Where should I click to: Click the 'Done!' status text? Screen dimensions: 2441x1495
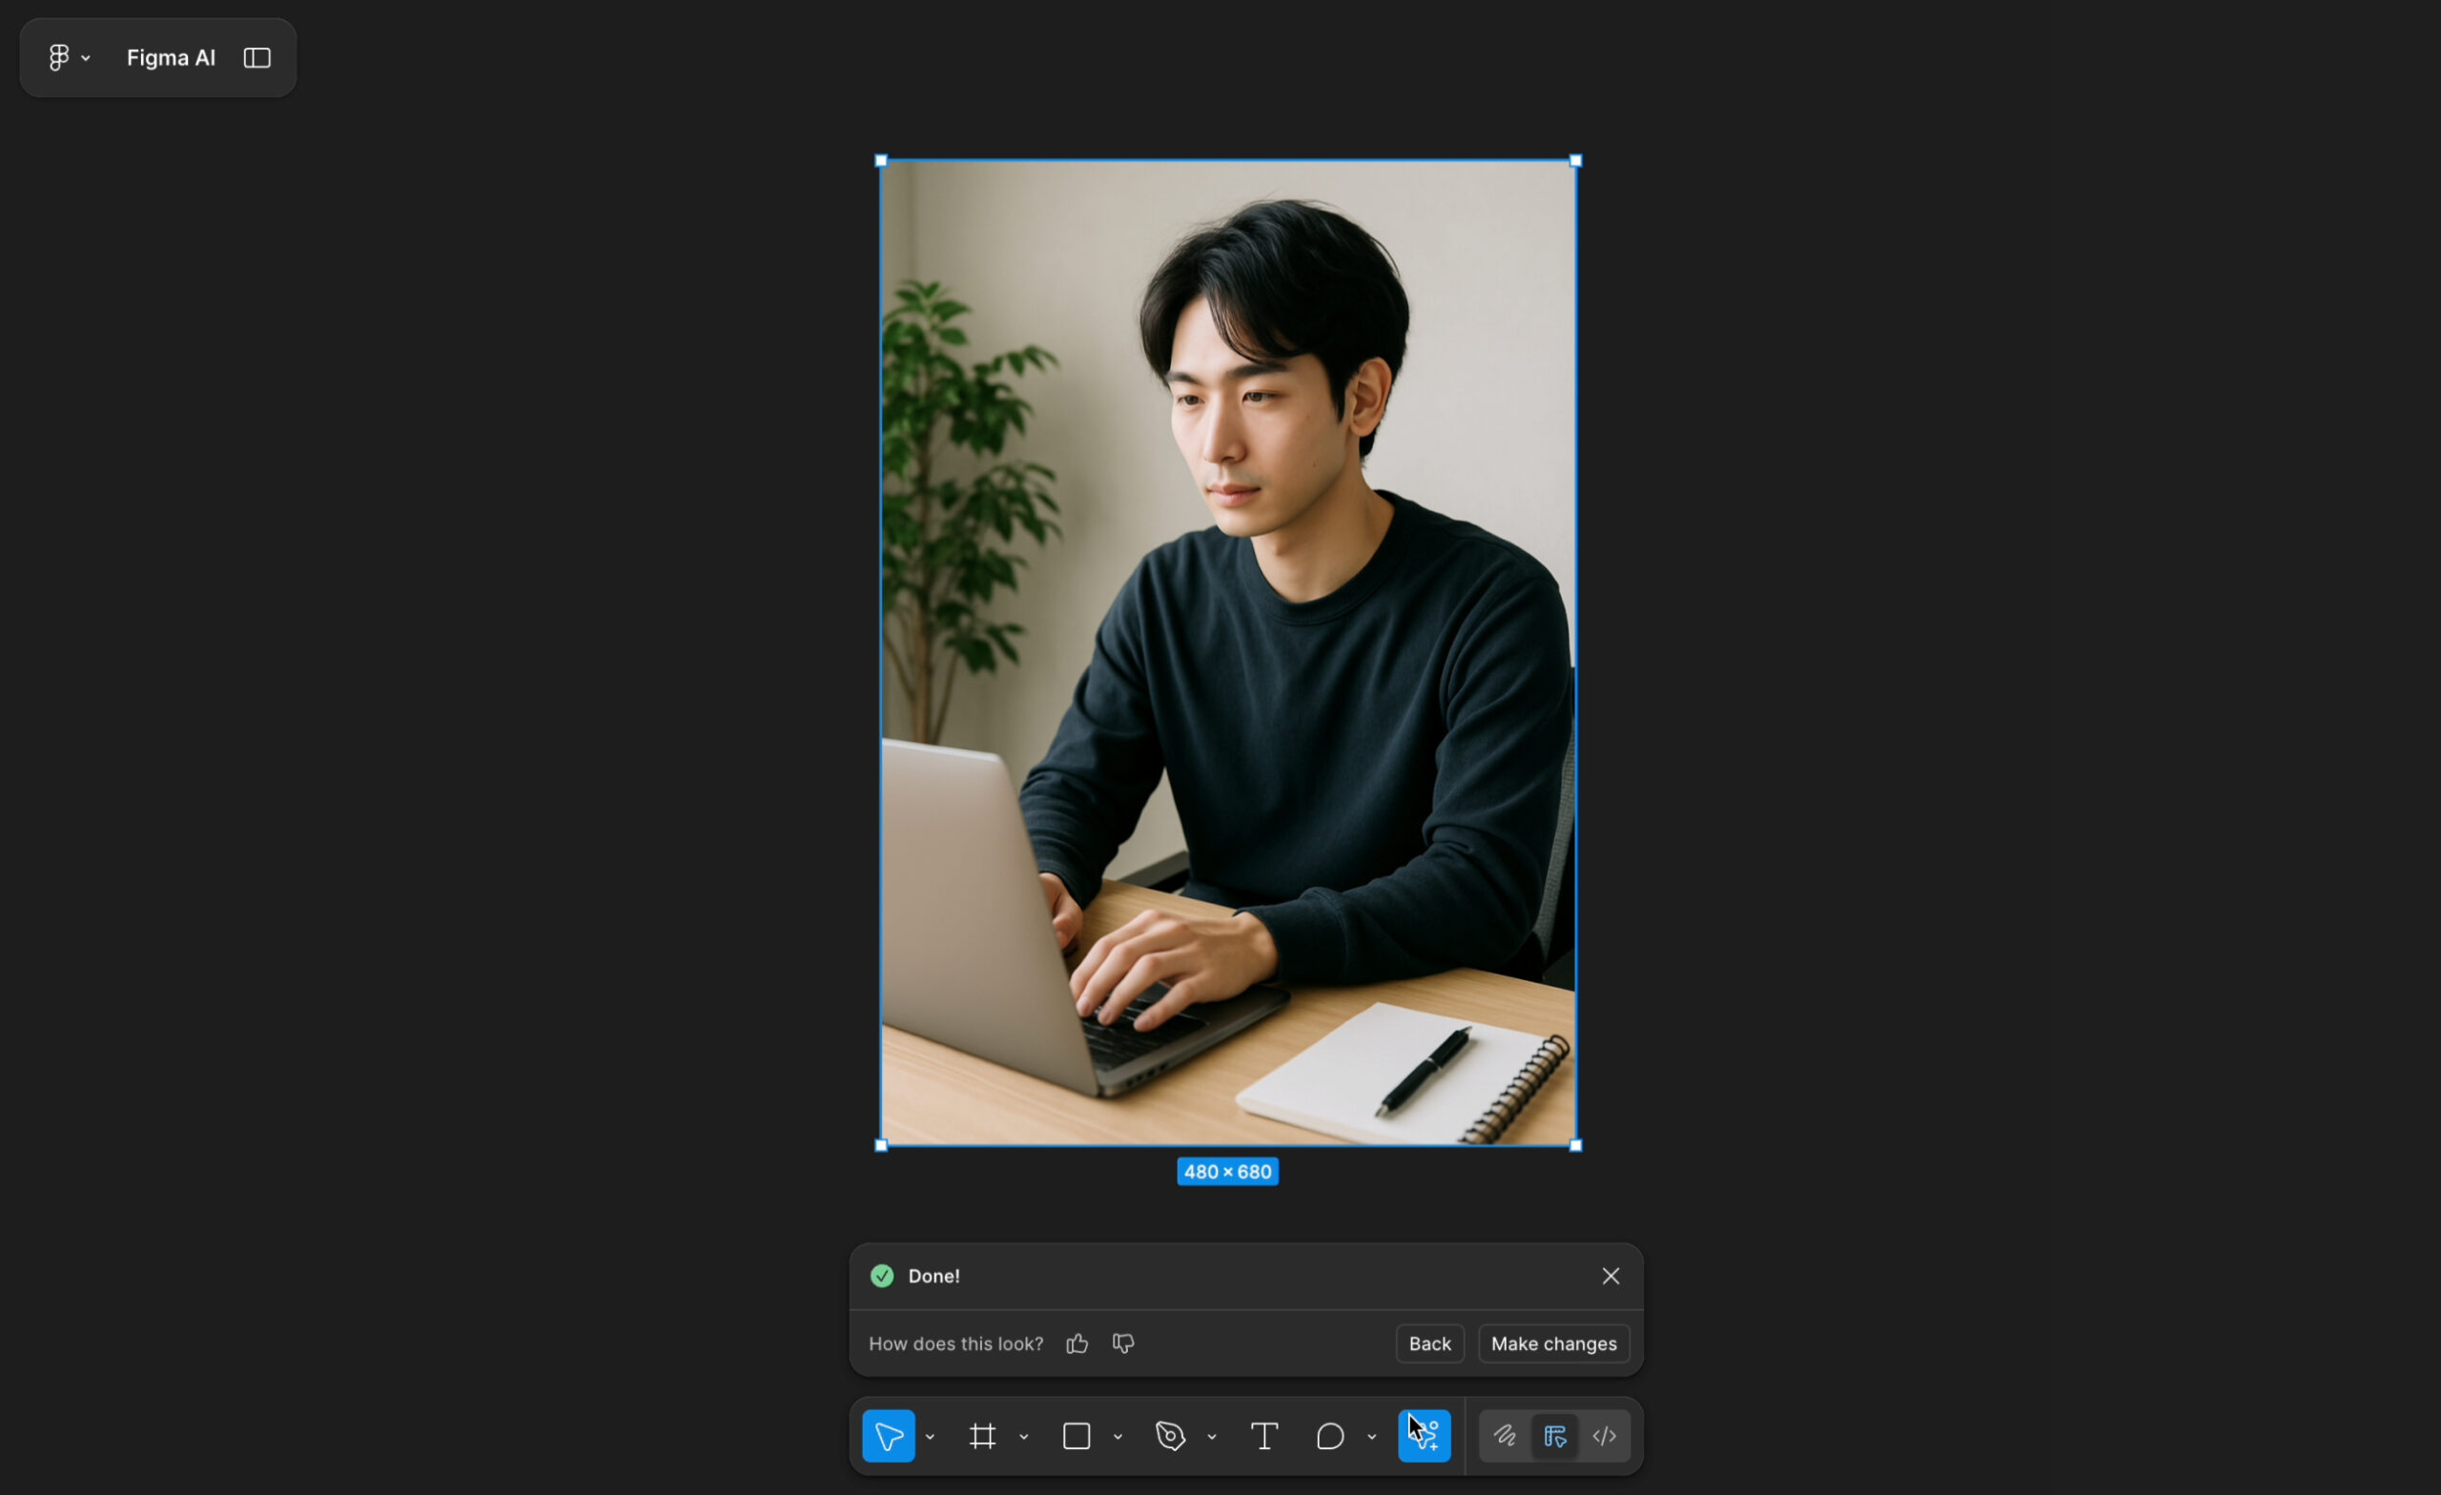point(934,1276)
